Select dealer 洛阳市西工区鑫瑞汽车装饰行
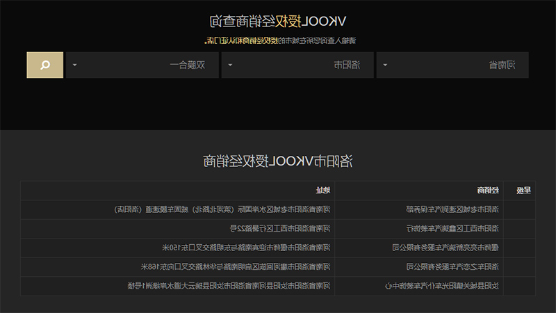 pyautogui.click(x=452, y=229)
